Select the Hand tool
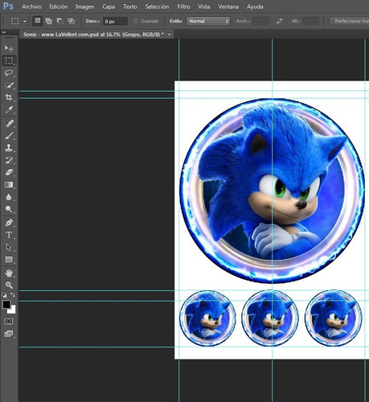The height and width of the screenshot is (402, 369). coord(9,273)
